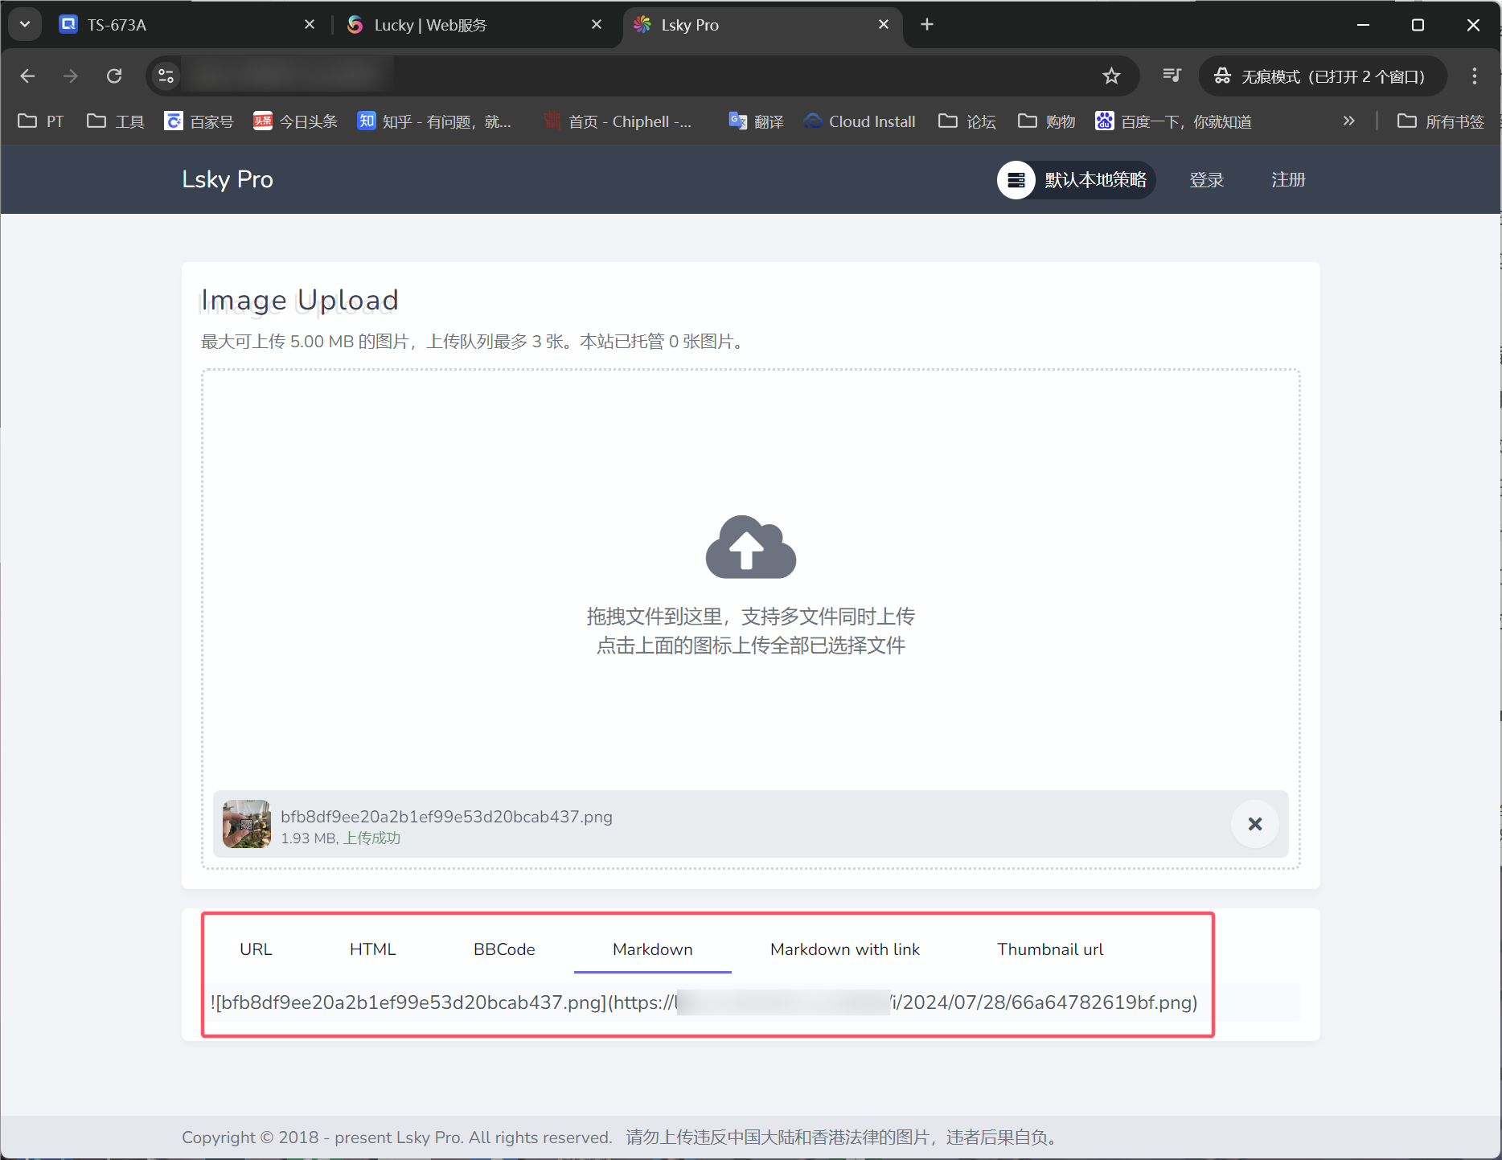This screenshot has height=1160, width=1502.
Task: Select the Markdown with link tab
Action: [845, 949]
